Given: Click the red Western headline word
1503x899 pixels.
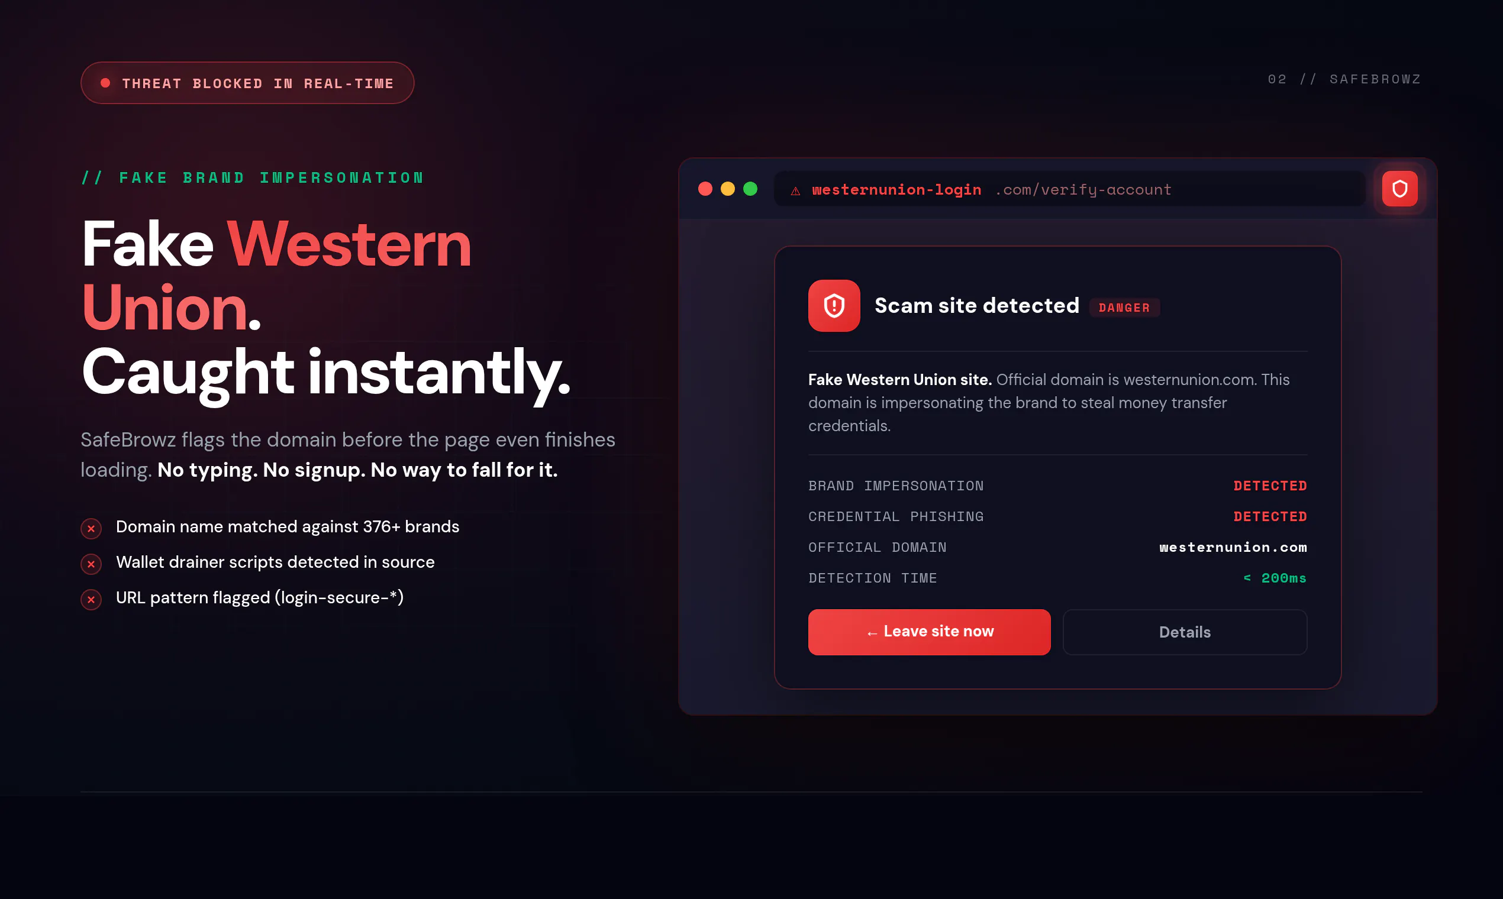Looking at the screenshot, I should click(349, 244).
